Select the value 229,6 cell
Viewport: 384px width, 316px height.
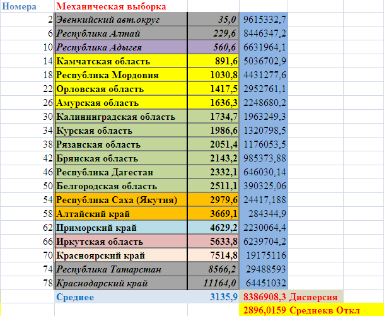(214, 33)
